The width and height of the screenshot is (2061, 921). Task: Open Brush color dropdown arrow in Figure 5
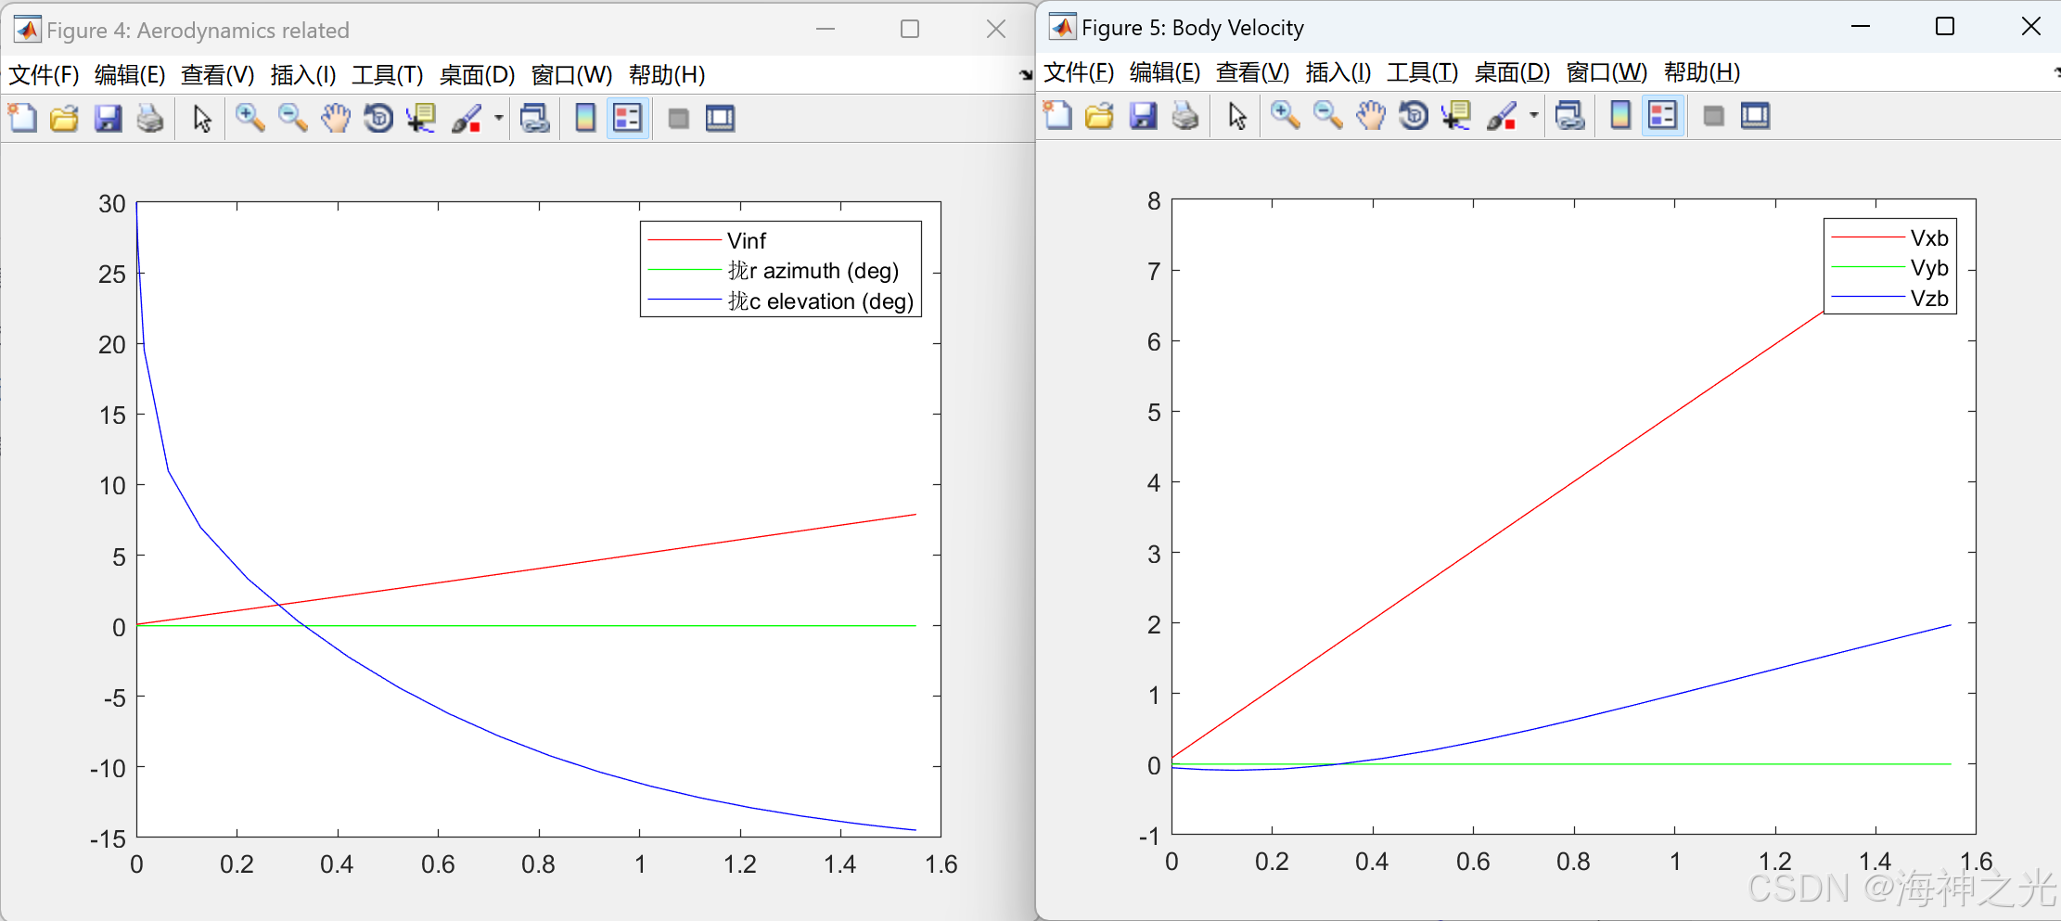[1533, 115]
